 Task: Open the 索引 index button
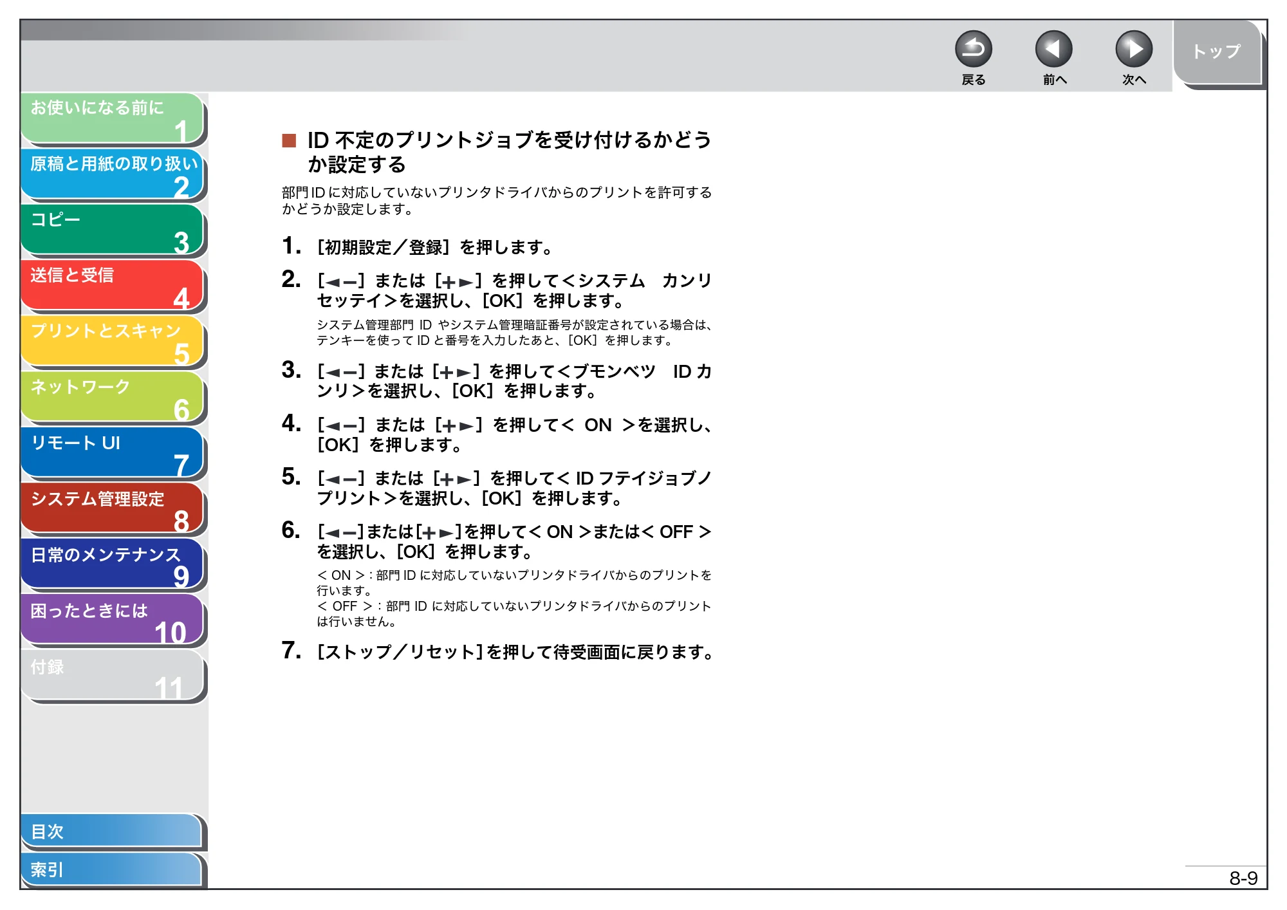coord(112,869)
